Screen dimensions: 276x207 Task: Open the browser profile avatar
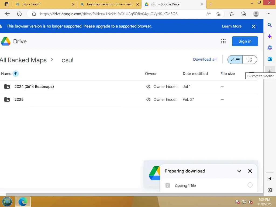pyautogui.click(x=256, y=14)
